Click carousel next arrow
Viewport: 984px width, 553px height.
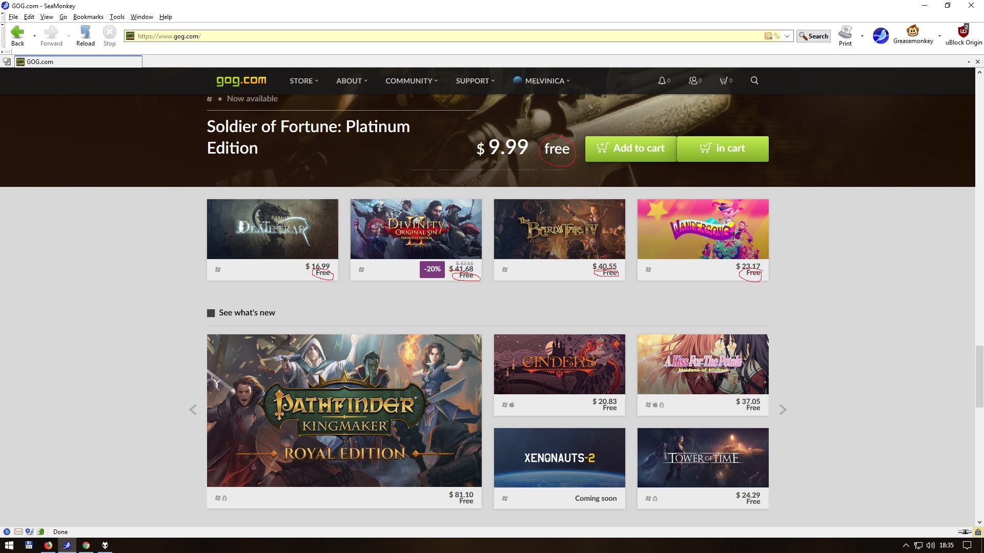click(x=783, y=410)
